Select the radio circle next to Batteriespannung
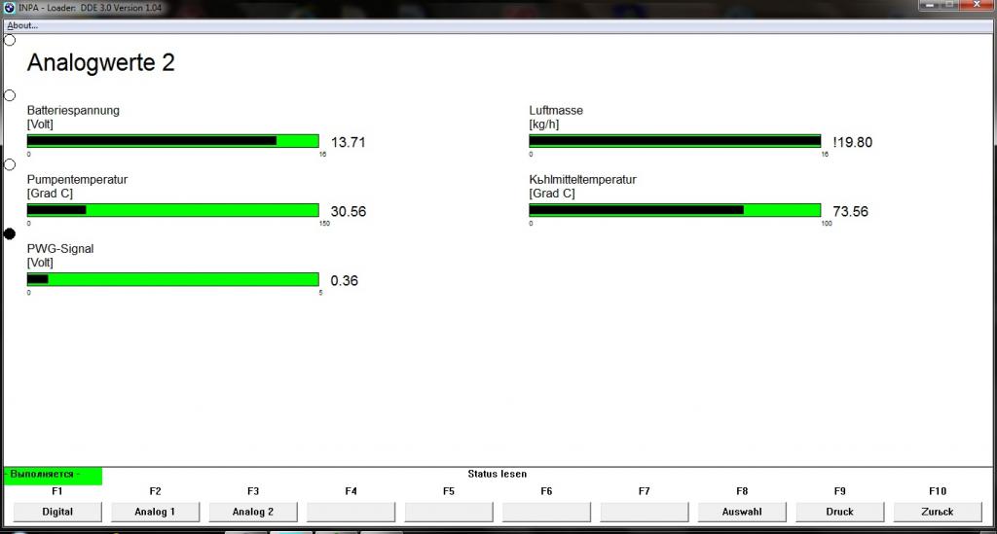 pyautogui.click(x=10, y=95)
